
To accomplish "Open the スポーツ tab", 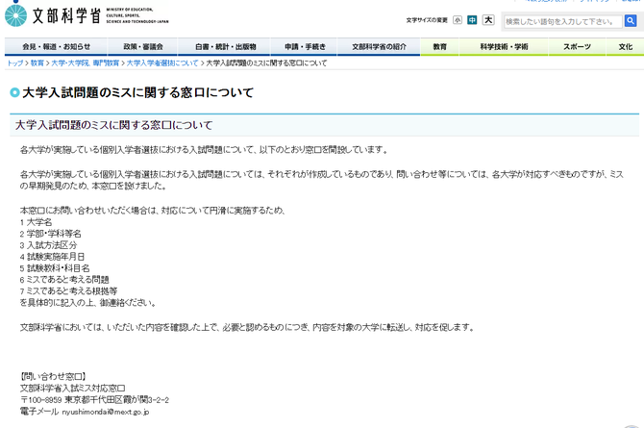I will click(x=577, y=47).
